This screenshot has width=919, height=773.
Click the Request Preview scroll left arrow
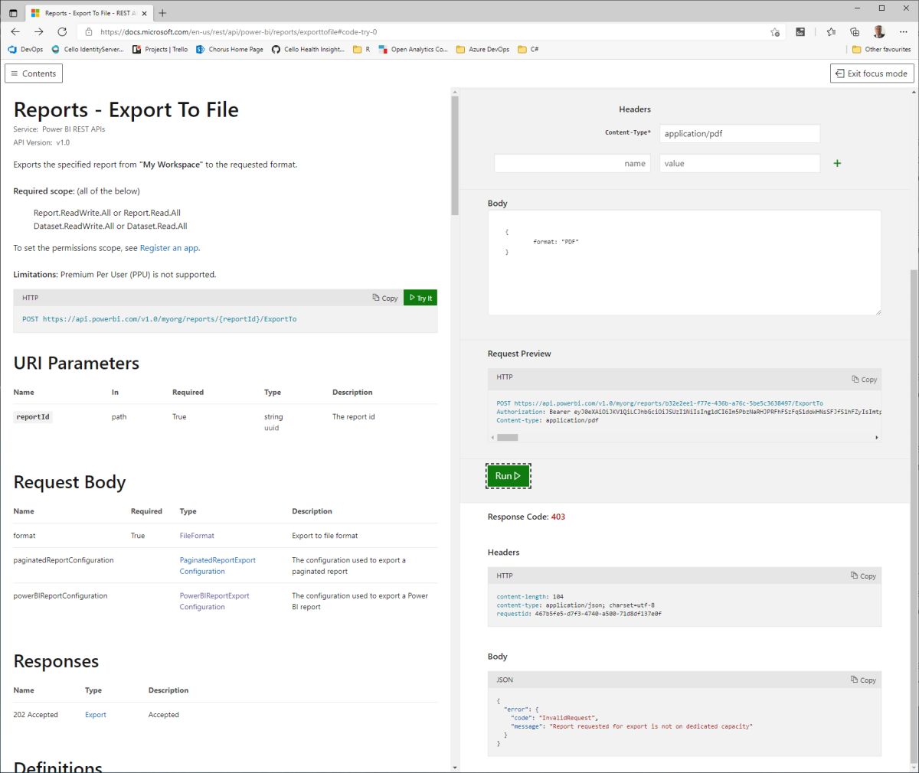click(492, 438)
